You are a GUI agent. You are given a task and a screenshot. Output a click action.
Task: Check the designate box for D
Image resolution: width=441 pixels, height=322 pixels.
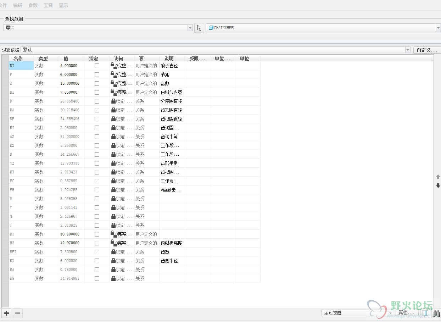[97, 101]
